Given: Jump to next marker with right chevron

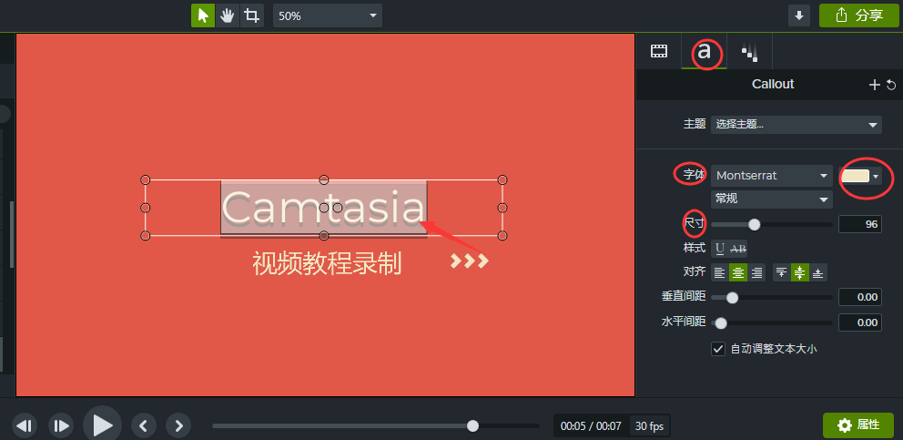Looking at the screenshot, I should point(178,426).
